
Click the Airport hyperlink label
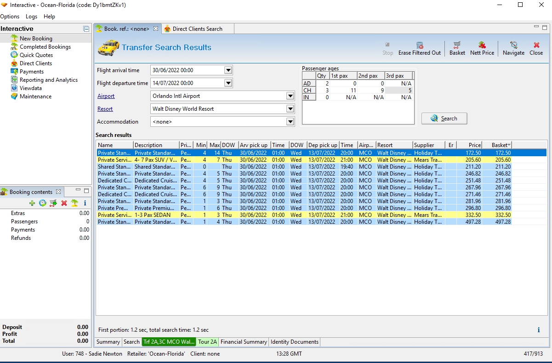(x=106, y=96)
